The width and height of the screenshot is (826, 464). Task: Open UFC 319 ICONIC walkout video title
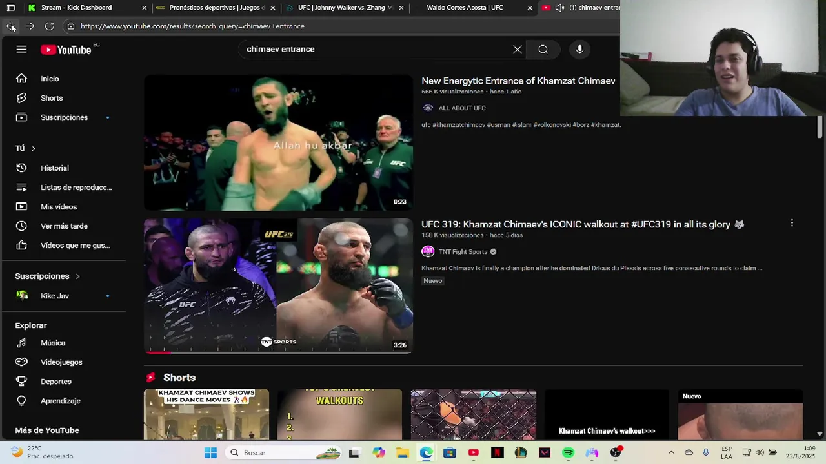coord(583,224)
